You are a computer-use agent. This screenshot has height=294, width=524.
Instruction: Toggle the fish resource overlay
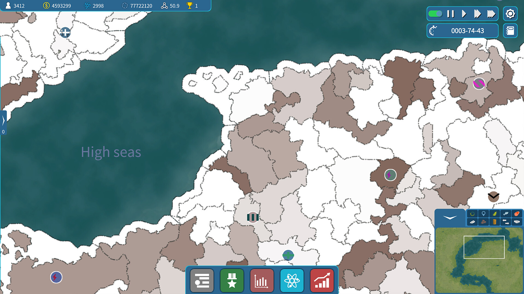point(506,214)
